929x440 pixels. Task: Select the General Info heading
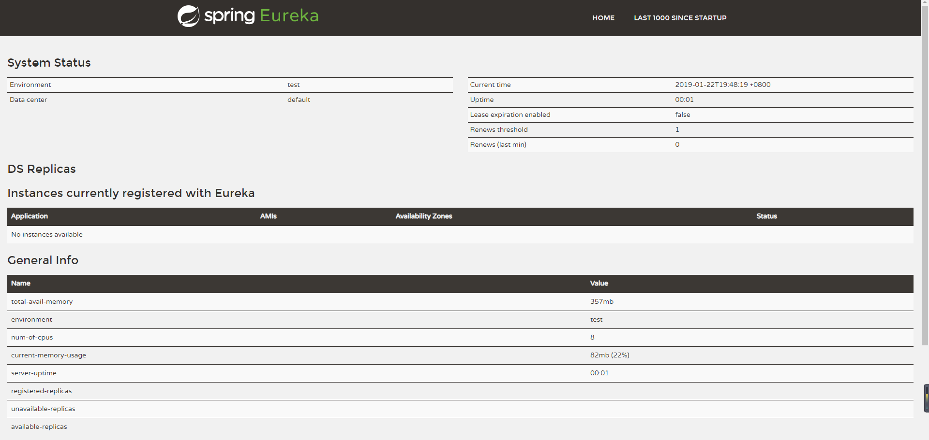coord(43,260)
